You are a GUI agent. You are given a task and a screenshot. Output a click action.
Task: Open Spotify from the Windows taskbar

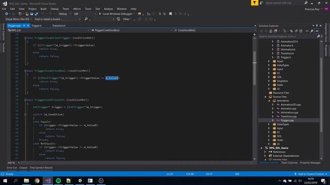tap(58, 180)
